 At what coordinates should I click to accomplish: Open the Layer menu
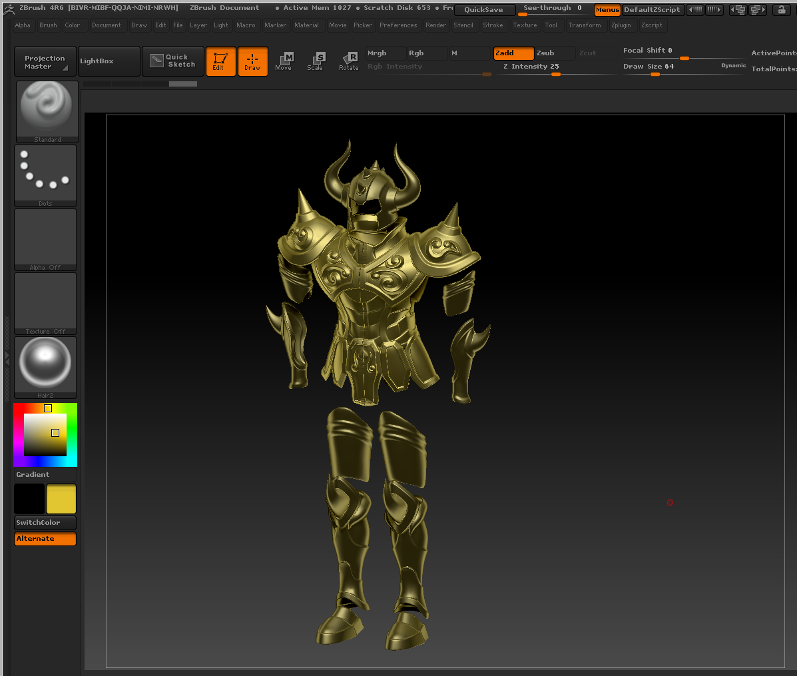pos(198,25)
